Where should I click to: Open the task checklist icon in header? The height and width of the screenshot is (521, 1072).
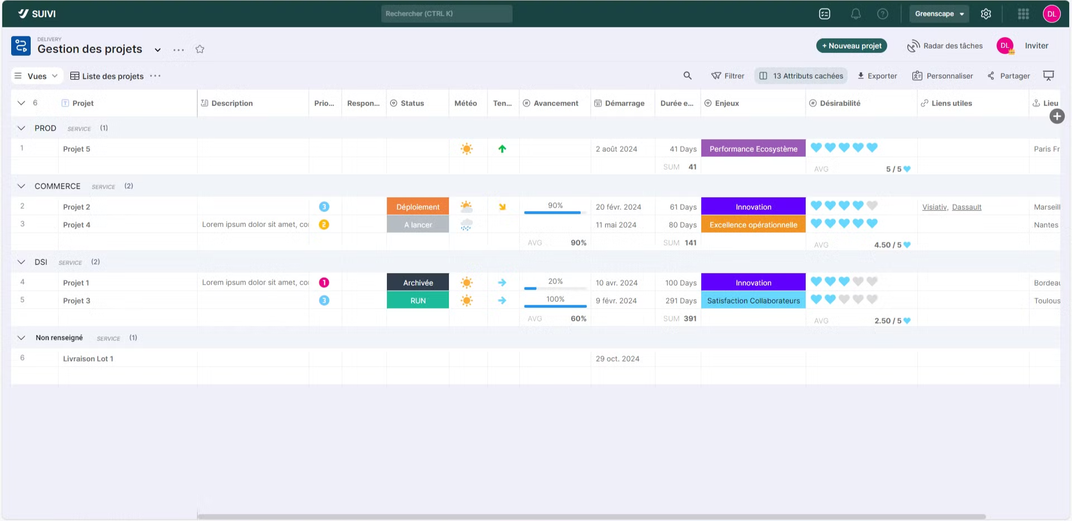pyautogui.click(x=825, y=14)
